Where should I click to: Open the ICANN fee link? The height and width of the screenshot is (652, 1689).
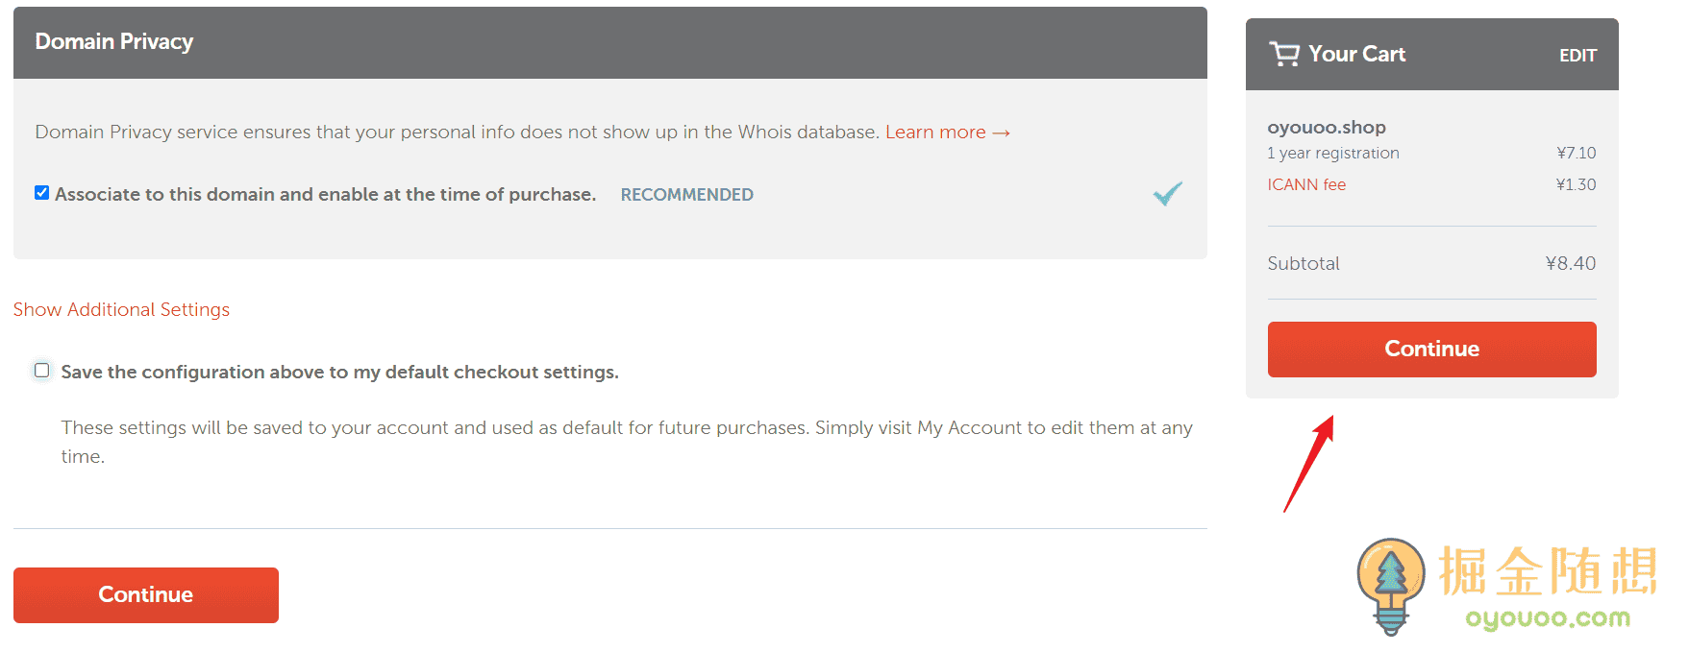1306,184
